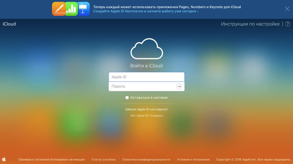Viewport: 293px width, 164px height.
Task: Open the "Статус системы" footer link
Action: [x=103, y=160]
